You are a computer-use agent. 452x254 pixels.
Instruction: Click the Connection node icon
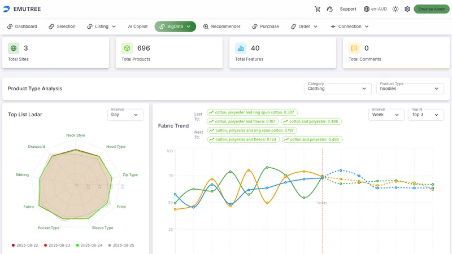(x=333, y=27)
